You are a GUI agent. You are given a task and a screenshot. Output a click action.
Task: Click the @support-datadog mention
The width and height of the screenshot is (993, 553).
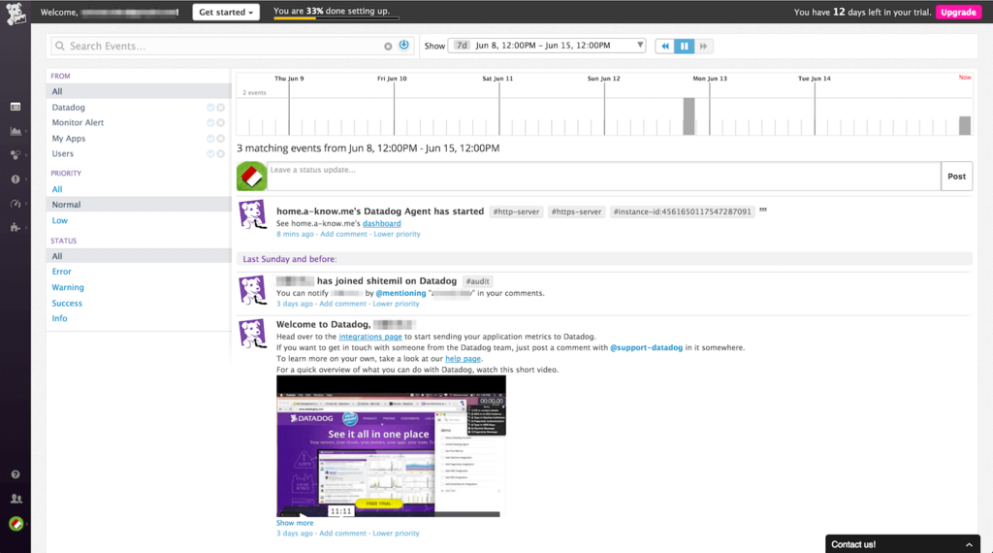[x=646, y=347]
